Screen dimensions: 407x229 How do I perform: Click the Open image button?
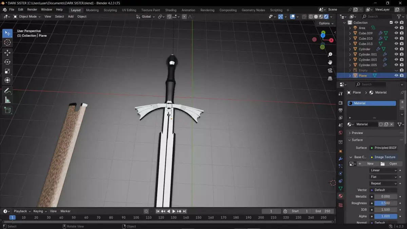[390, 164]
